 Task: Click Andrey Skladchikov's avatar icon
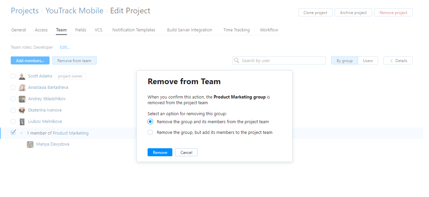tap(22, 98)
